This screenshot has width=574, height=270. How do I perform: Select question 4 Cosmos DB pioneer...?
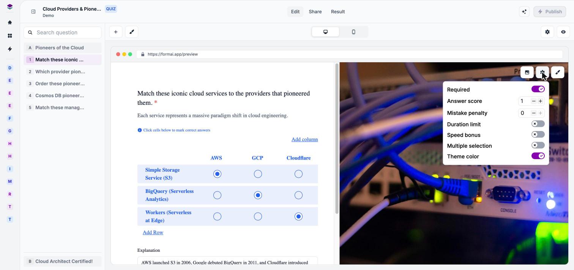63,96
